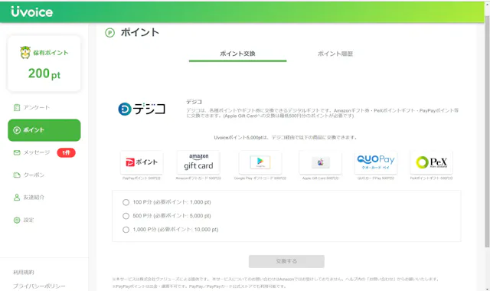Click the 設定 gear icon in sidebar
490x291 pixels.
(17, 220)
